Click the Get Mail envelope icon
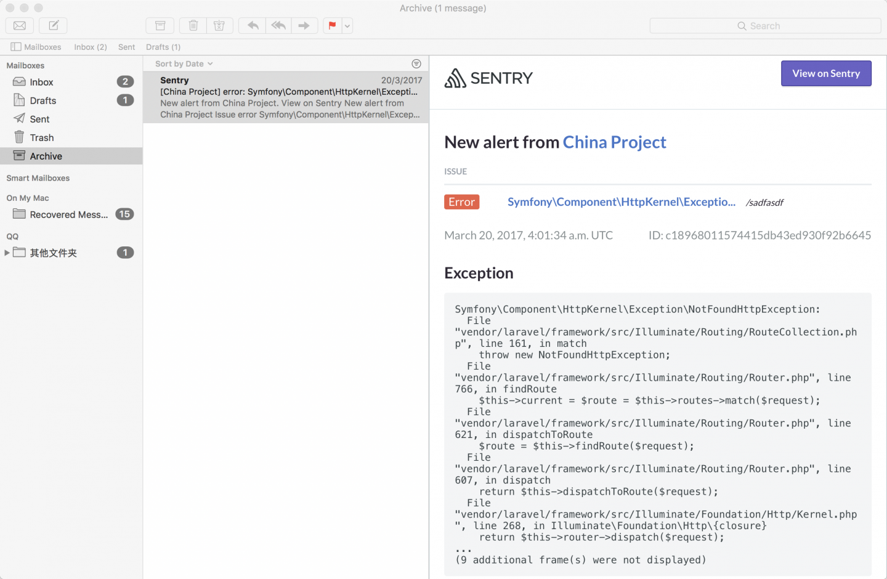 click(x=20, y=25)
